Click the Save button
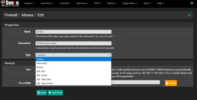Image resolution: width=197 pixels, height=100 pixels. [42, 93]
